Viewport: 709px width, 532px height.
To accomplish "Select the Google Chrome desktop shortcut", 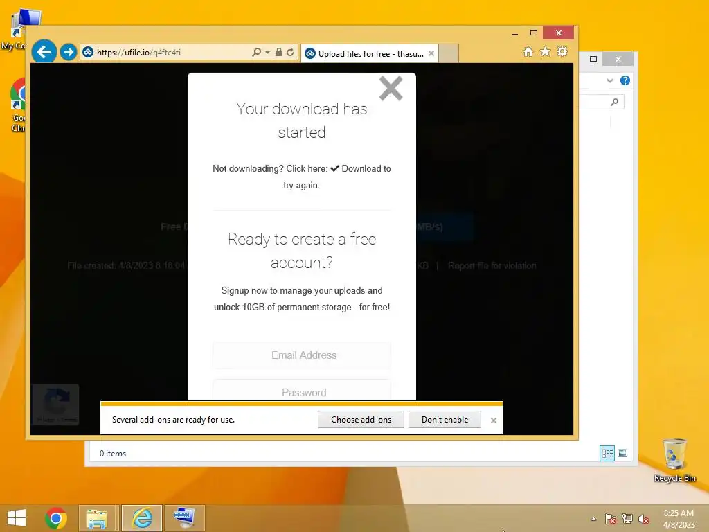I will click(18, 105).
